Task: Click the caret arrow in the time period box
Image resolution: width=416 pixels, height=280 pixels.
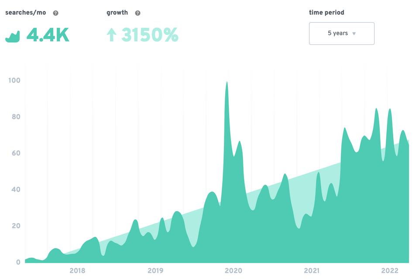Action: 354,34
